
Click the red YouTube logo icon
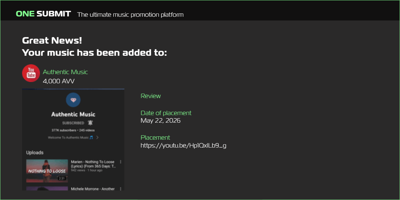[31, 73]
